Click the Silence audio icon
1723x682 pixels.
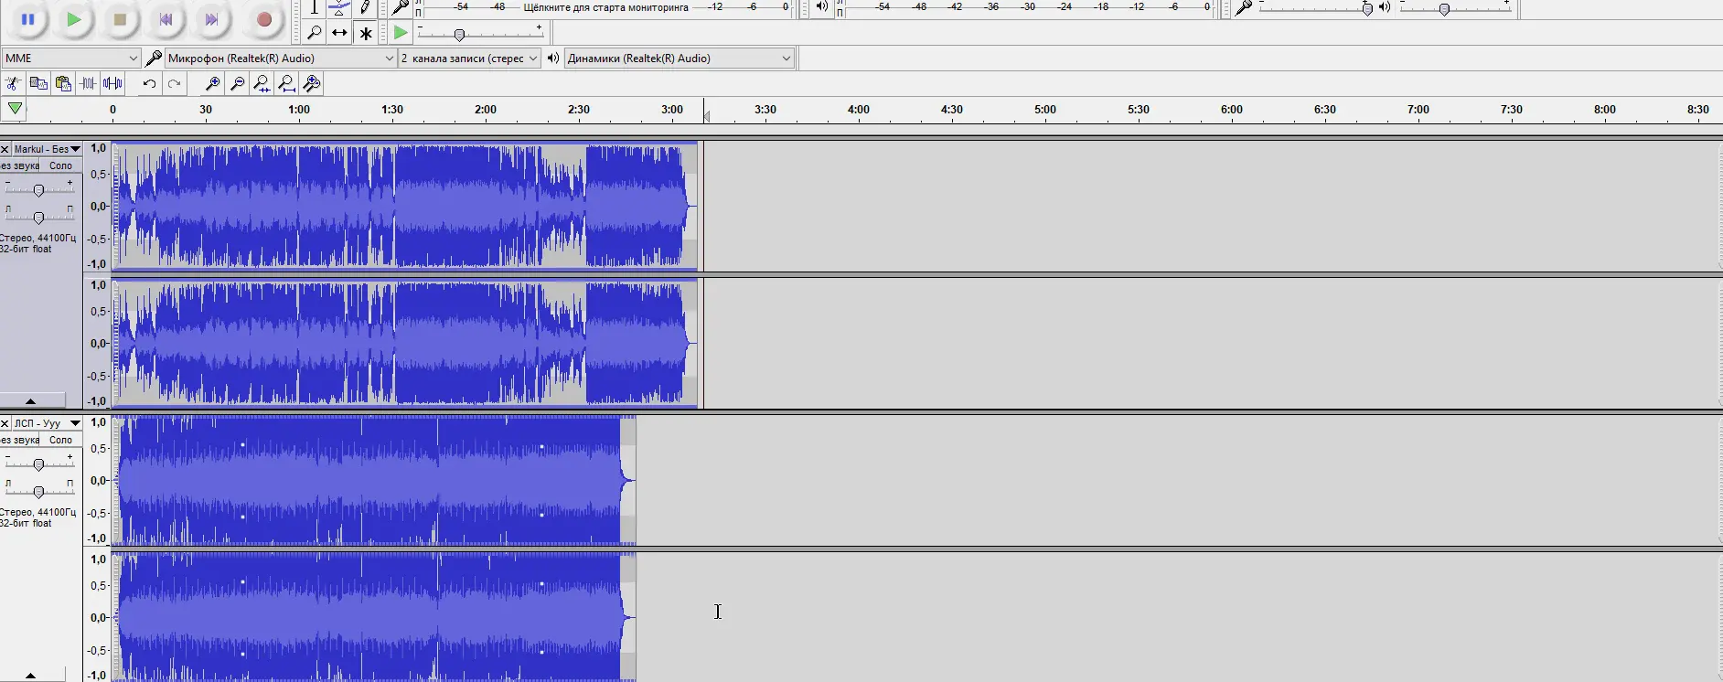point(112,84)
